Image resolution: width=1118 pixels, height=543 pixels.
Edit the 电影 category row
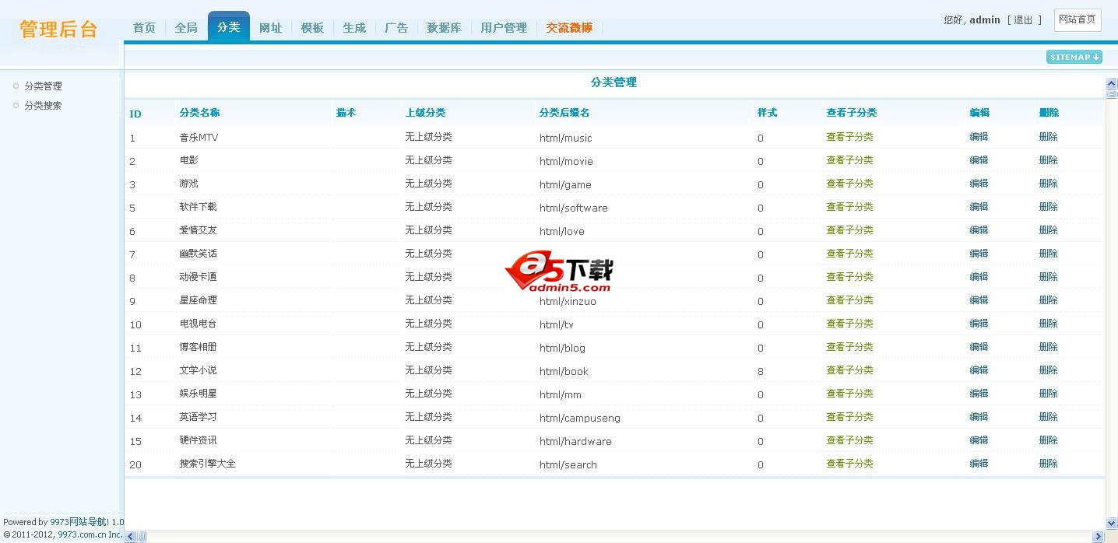point(979,160)
